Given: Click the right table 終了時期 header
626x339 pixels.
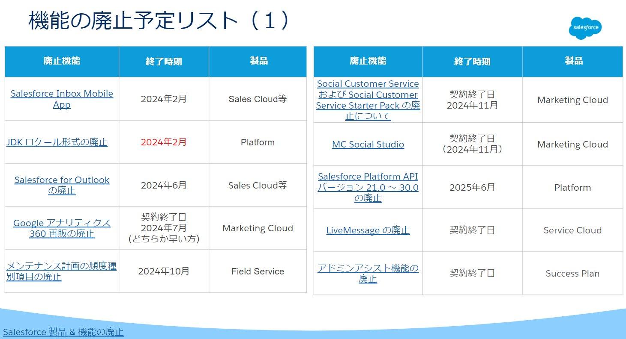Looking at the screenshot, I should (472, 62).
